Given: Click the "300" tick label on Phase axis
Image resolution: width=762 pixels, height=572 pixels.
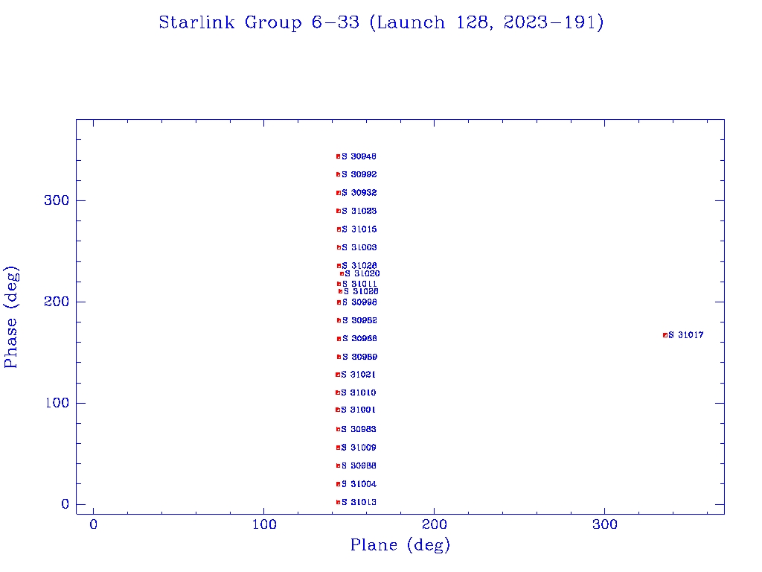Looking at the screenshot, I should pos(57,200).
